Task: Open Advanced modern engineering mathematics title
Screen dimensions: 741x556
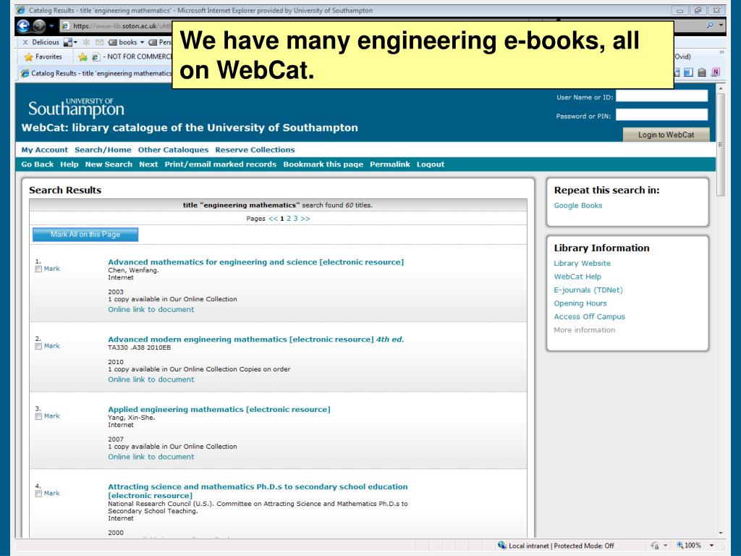Action: pyautogui.click(x=255, y=340)
